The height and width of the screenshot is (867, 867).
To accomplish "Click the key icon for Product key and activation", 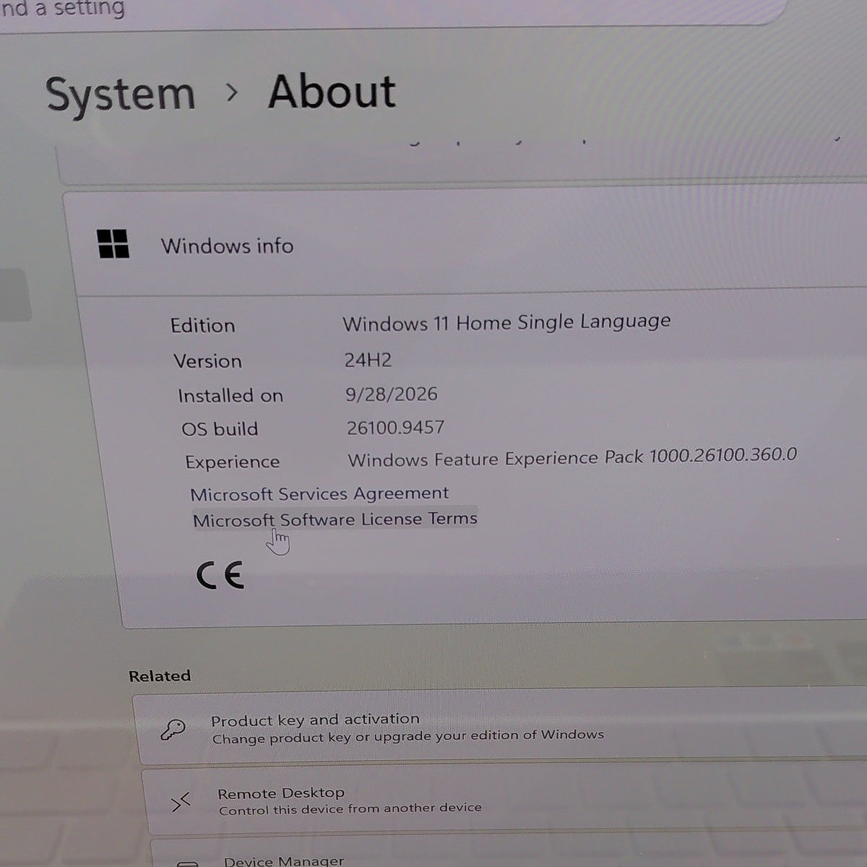I will (173, 730).
